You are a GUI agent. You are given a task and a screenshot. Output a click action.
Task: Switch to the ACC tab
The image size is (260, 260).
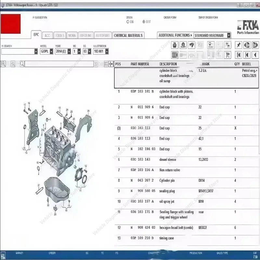click(x=47, y=35)
